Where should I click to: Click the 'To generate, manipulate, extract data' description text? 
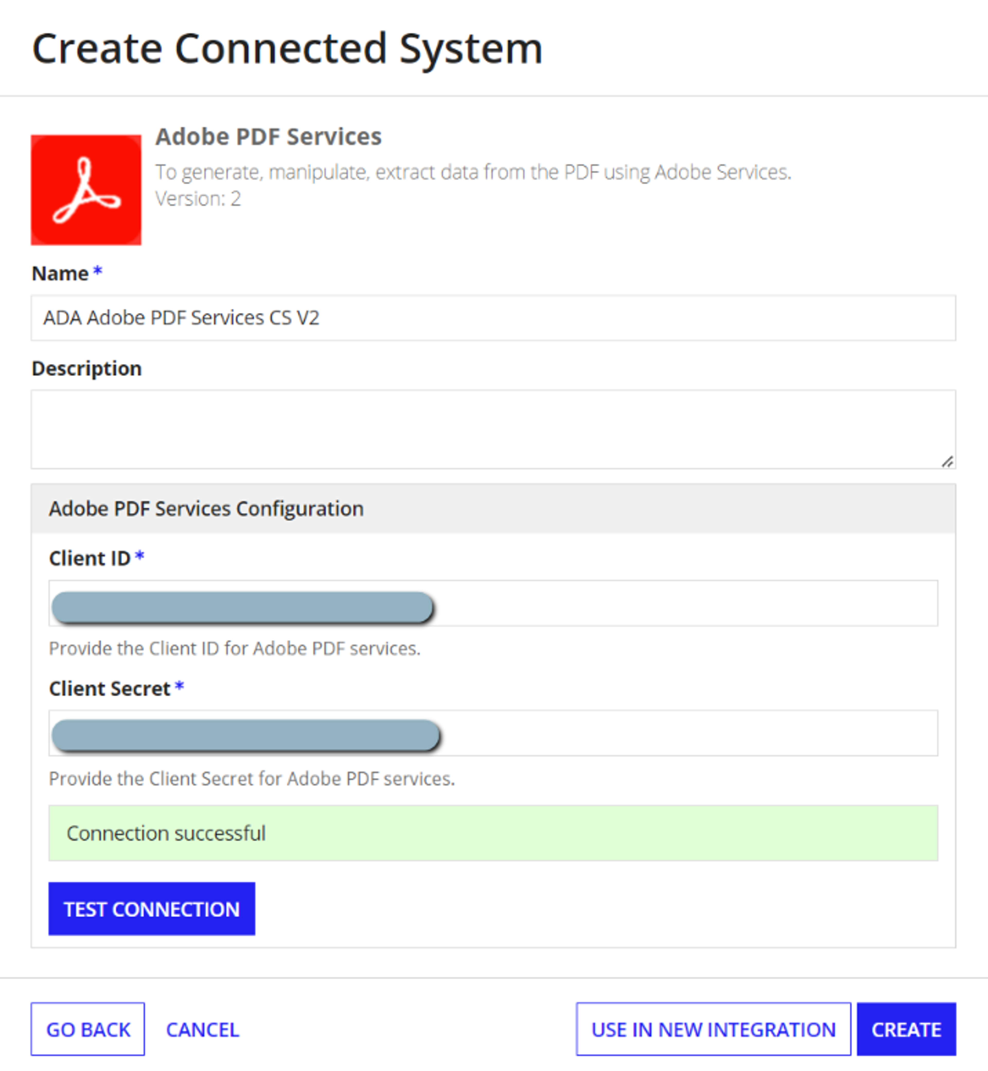click(473, 172)
